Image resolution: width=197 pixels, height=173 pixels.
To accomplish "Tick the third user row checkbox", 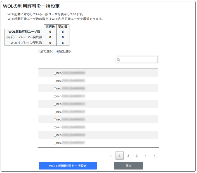I will click(55, 89).
